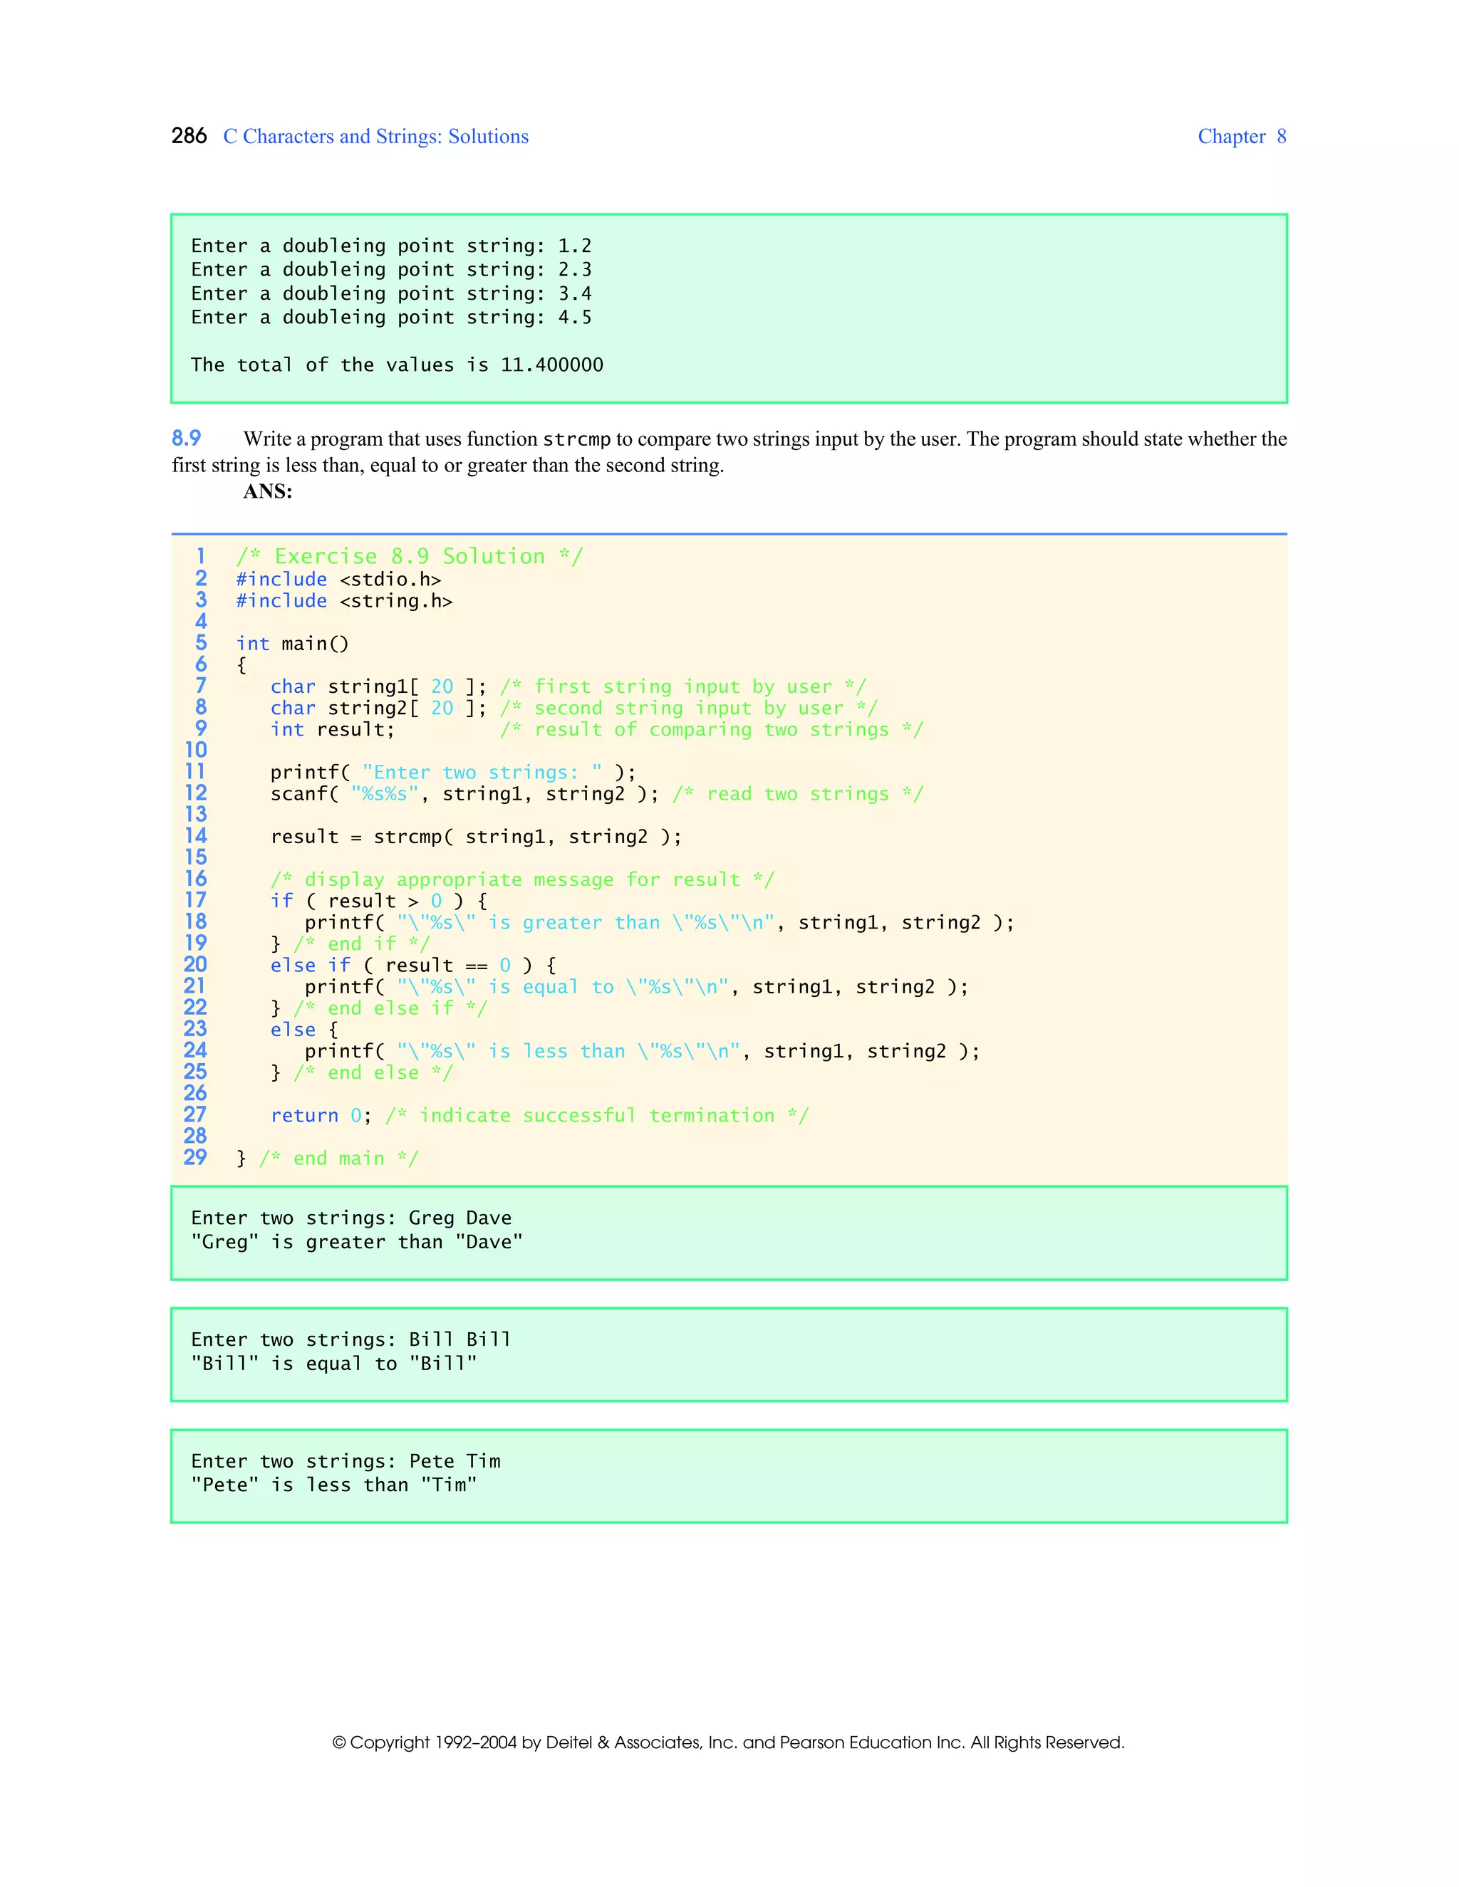This screenshot has height=1887, width=1459.
Task: Click line number 29 in code listing
Action: pos(195,1157)
